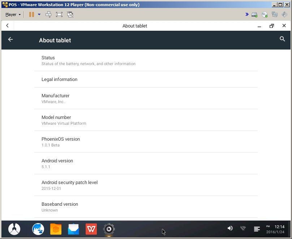Viewport: 292px width, 239px height.
Task: Restore the About tablet inner window
Action: point(272,26)
